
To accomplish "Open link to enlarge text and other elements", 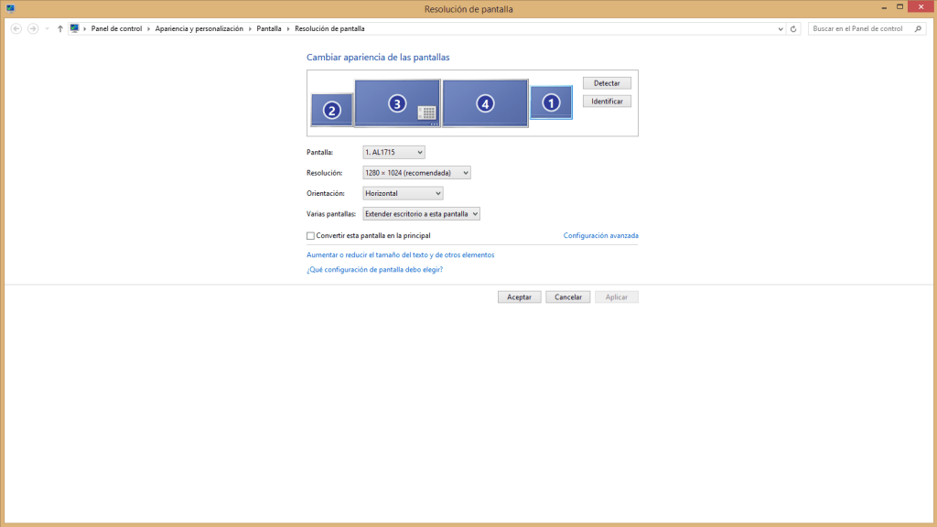I will point(401,255).
